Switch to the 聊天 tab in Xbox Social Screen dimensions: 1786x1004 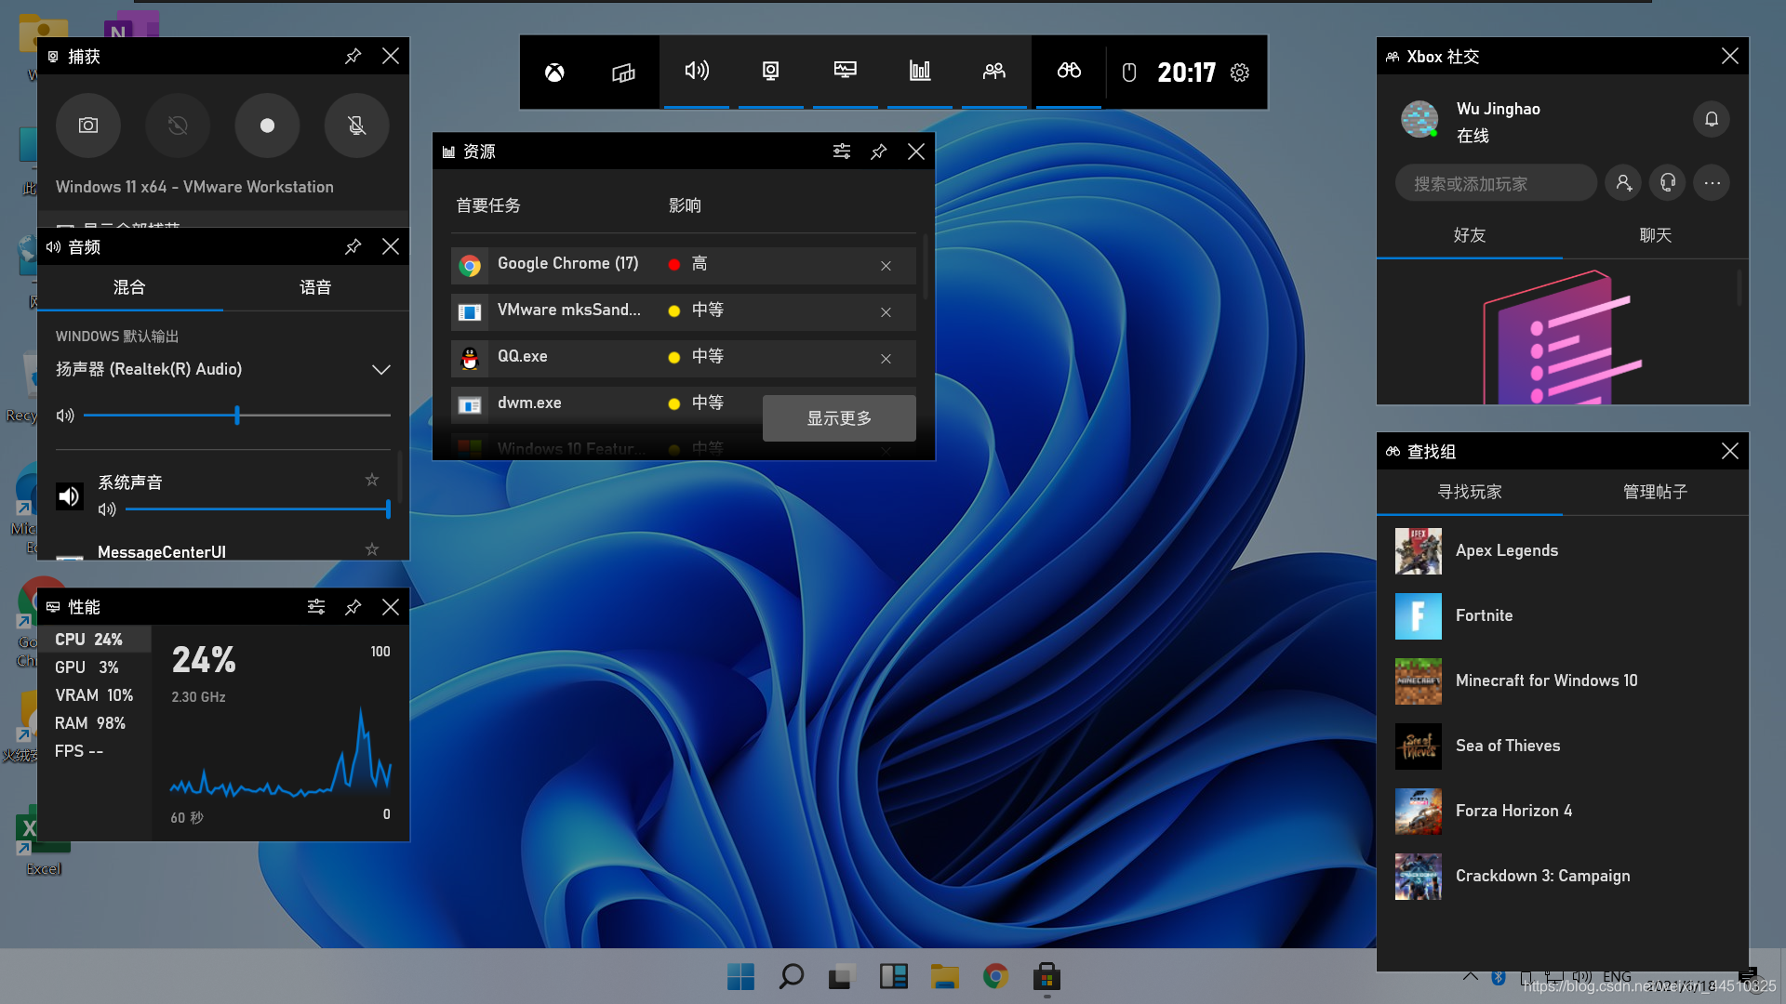1655,235
